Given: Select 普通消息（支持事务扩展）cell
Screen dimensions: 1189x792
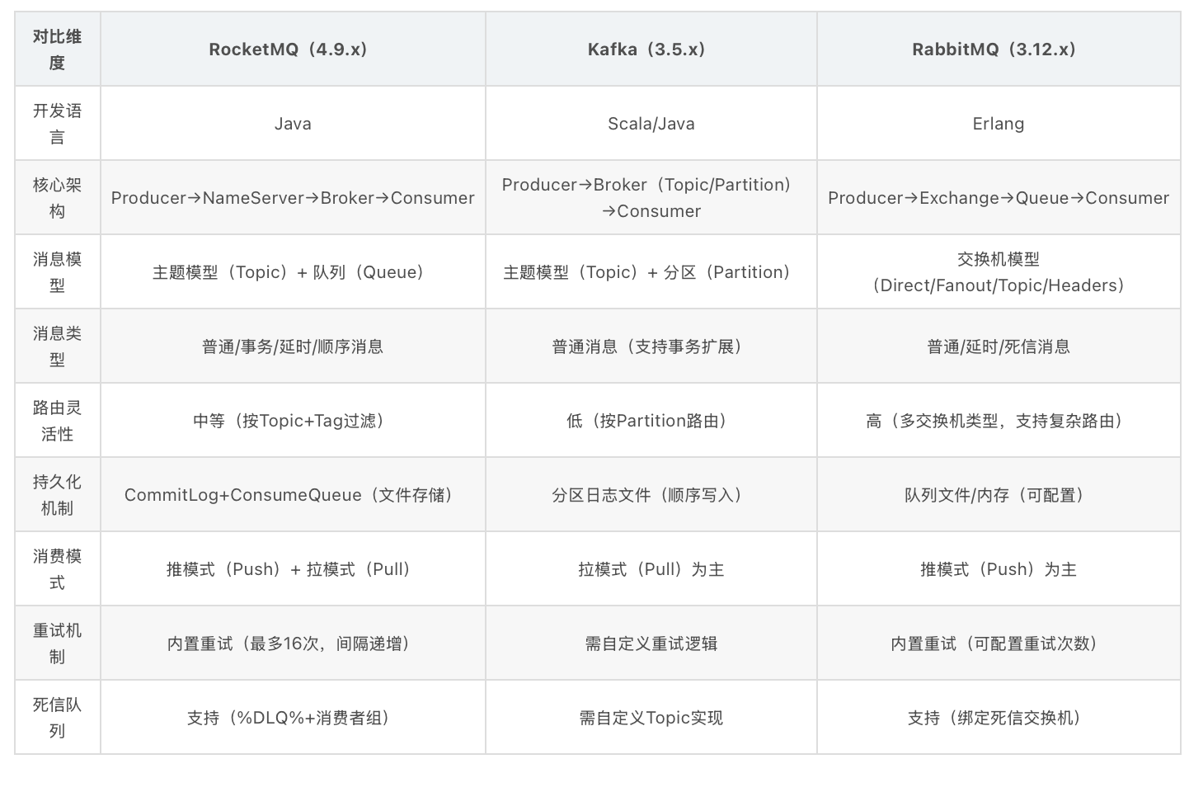Looking at the screenshot, I should coord(651,346).
